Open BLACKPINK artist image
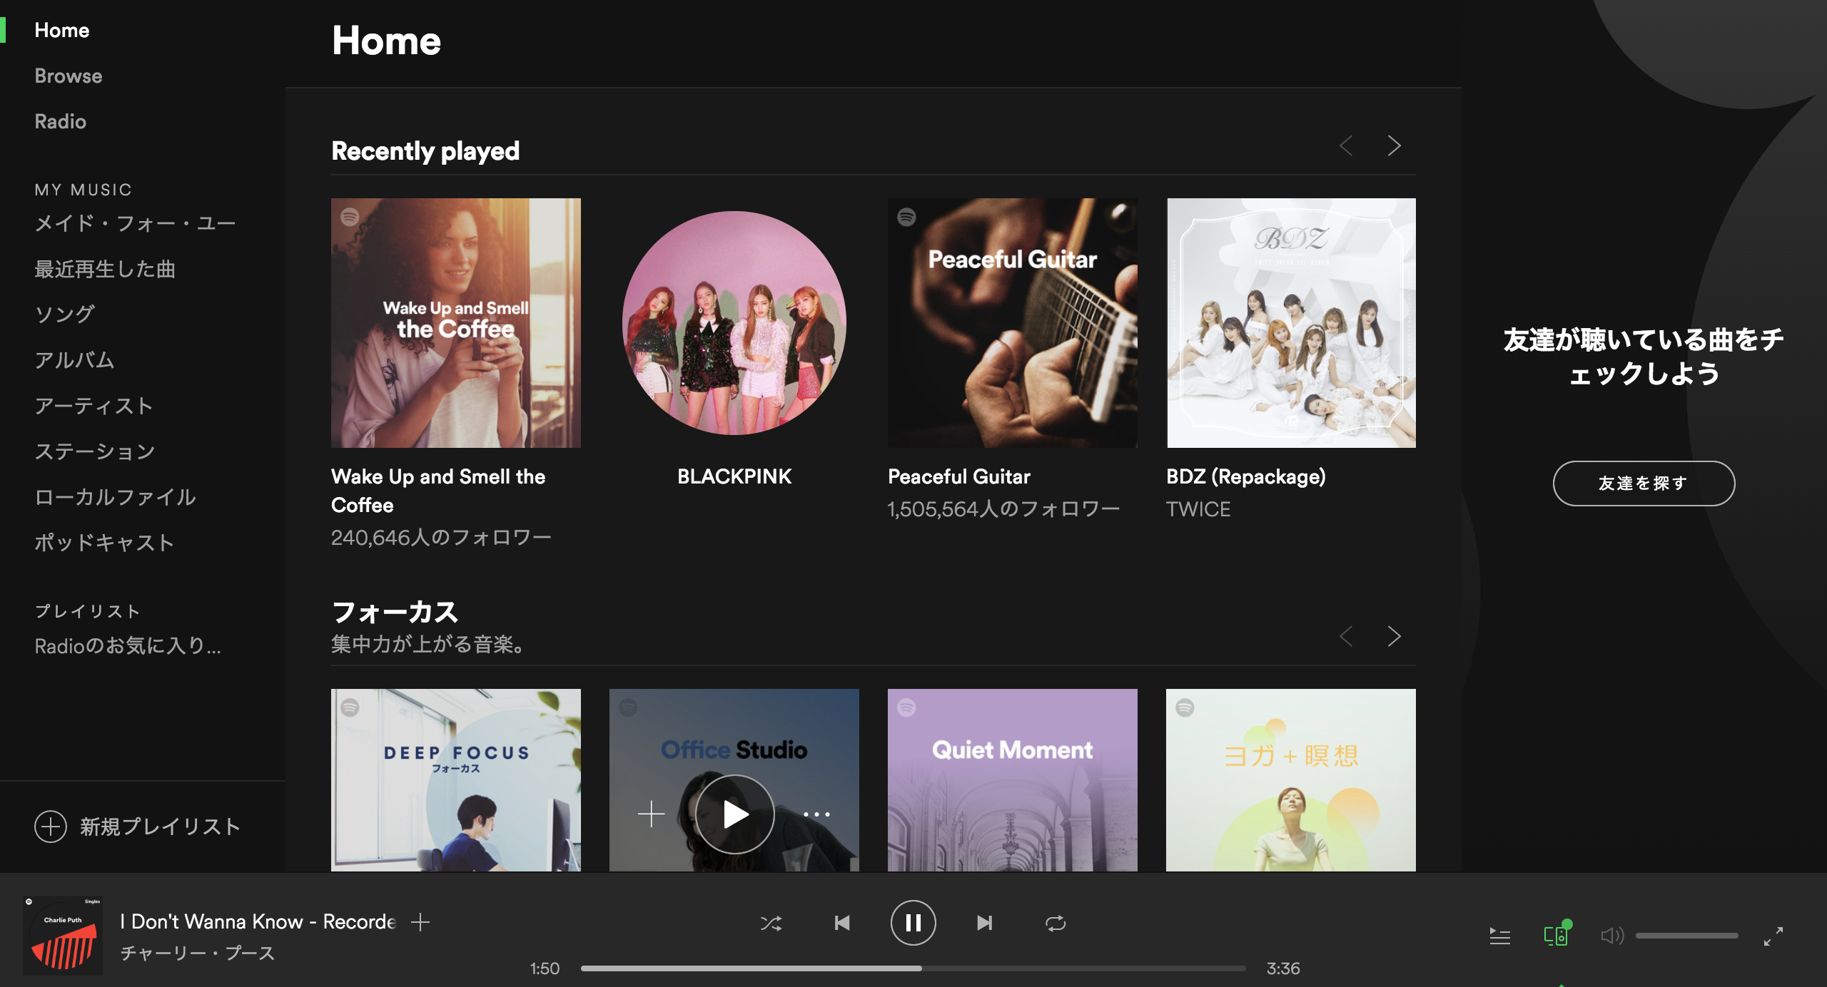1827x987 pixels. coord(734,323)
